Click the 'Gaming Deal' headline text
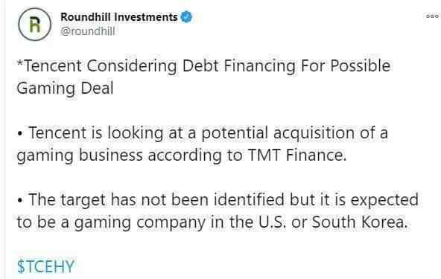Viewport: 441px width, 279px height. pos(65,89)
